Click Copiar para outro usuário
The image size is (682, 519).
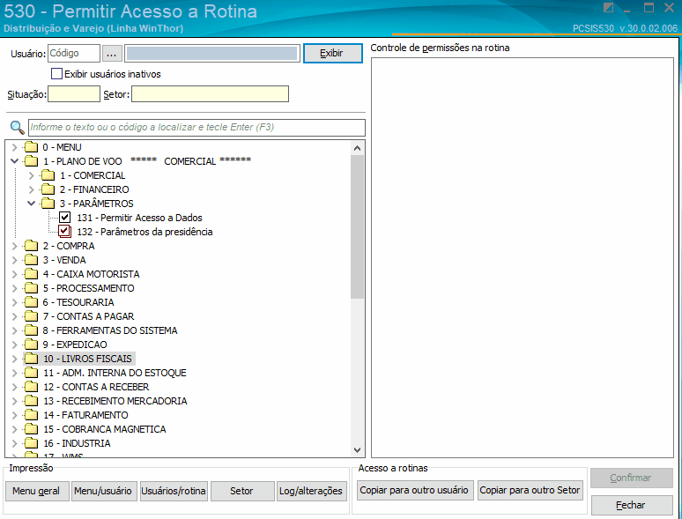(415, 490)
